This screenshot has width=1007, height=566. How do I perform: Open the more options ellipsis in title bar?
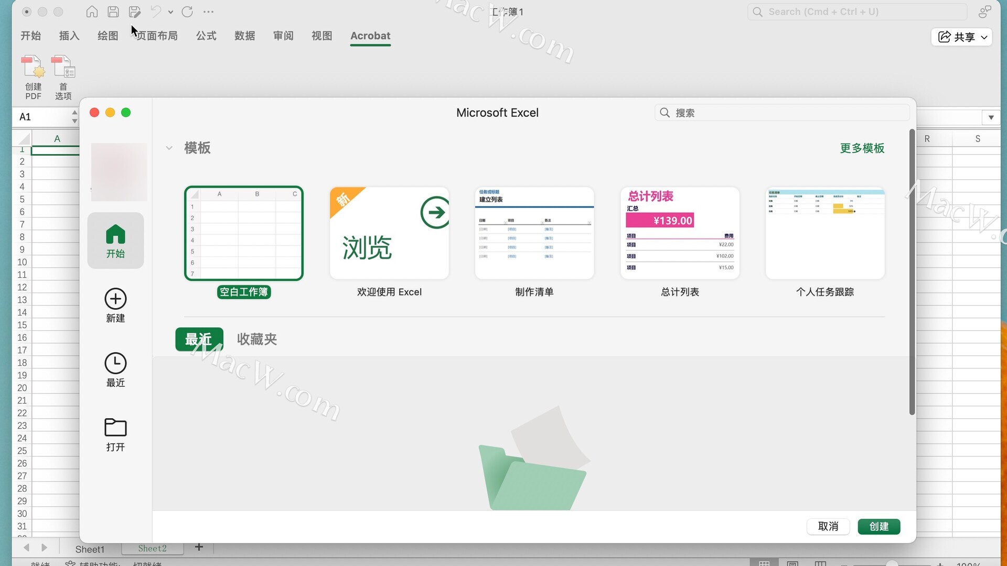tap(208, 12)
